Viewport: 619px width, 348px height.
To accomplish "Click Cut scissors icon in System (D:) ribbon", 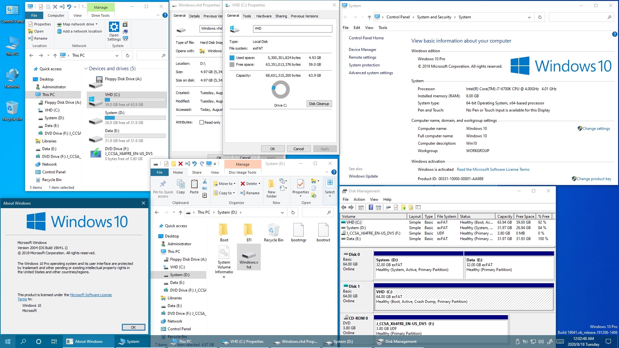I will coord(205,181).
